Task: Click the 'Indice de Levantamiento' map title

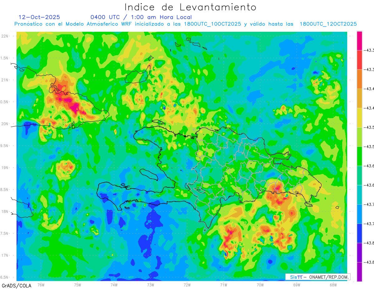Action: 190,7
